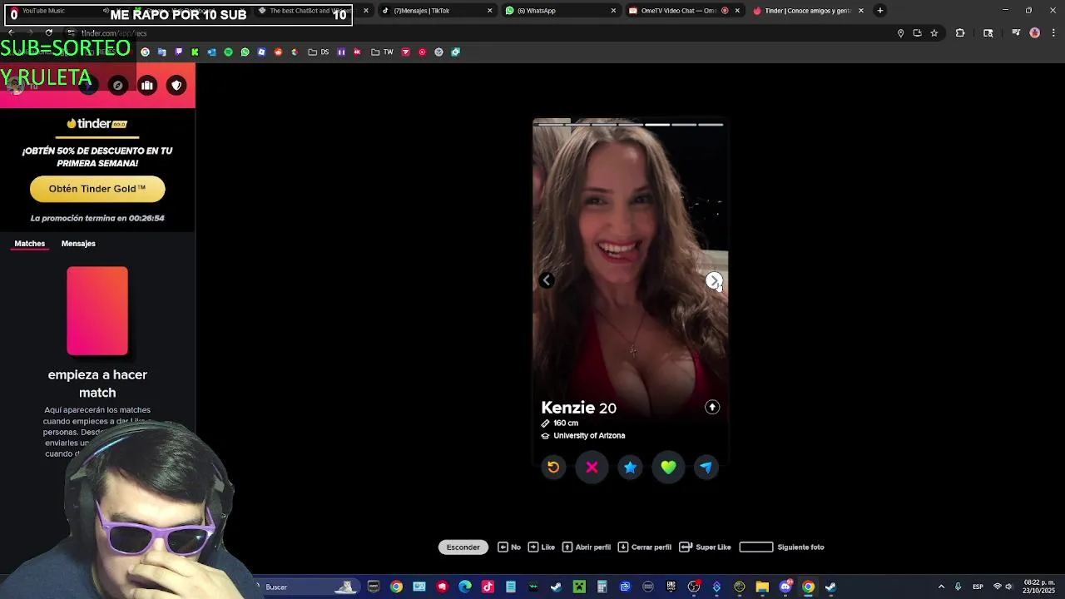
Task: Switch to the Mensajes tab
Action: coord(78,244)
